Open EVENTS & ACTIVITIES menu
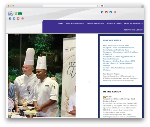 pos(95,23)
